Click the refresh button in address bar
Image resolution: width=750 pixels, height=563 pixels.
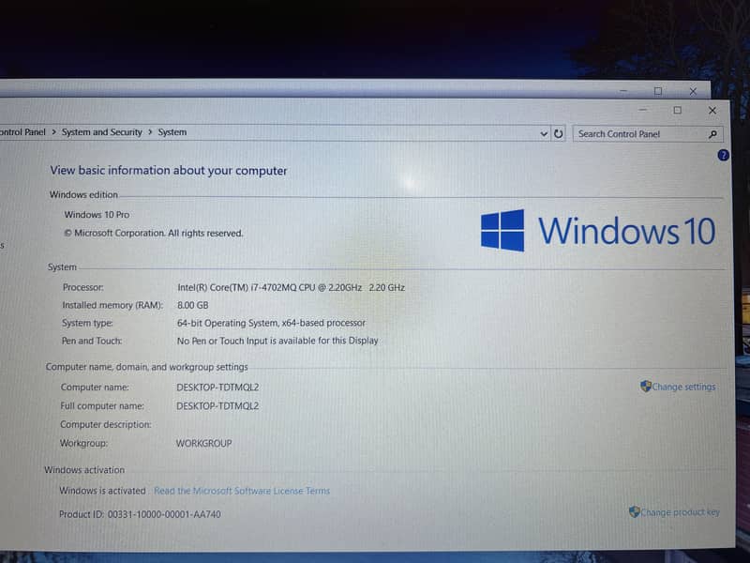tap(558, 134)
